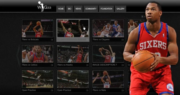Click the camera icon beside IMAGE DESCRIPTION 7
The height and width of the screenshot is (95, 180).
(x=123, y=65)
